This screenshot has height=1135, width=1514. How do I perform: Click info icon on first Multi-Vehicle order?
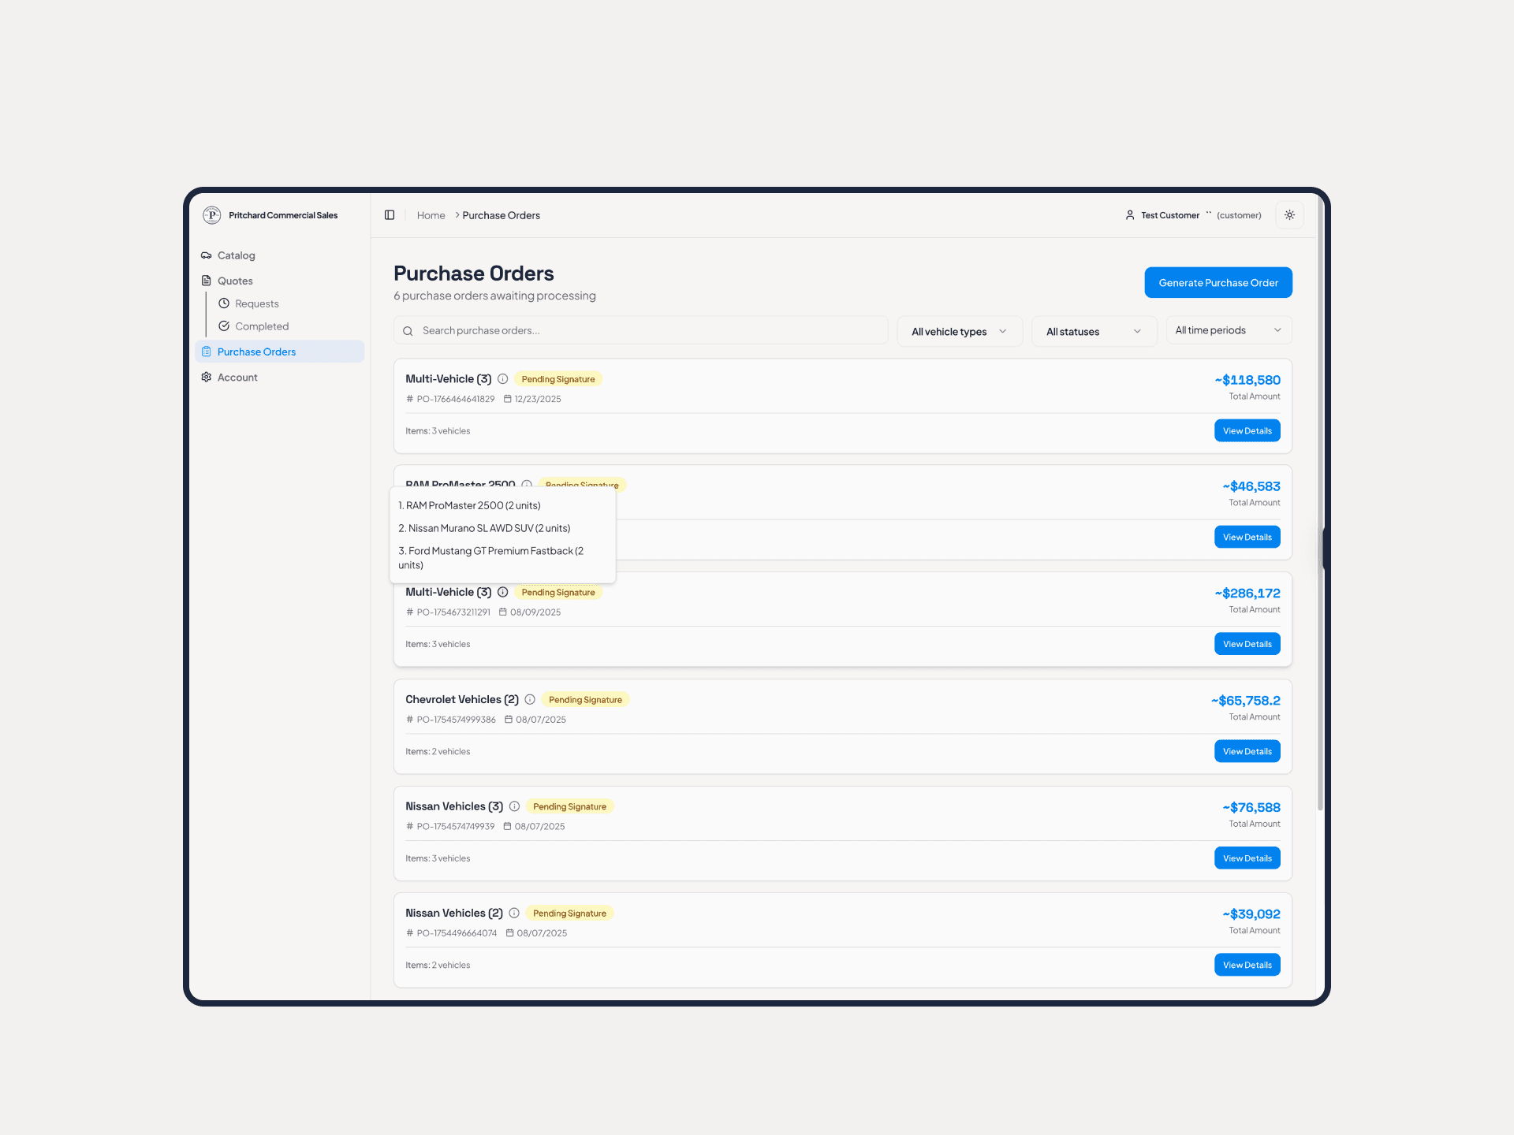502,379
